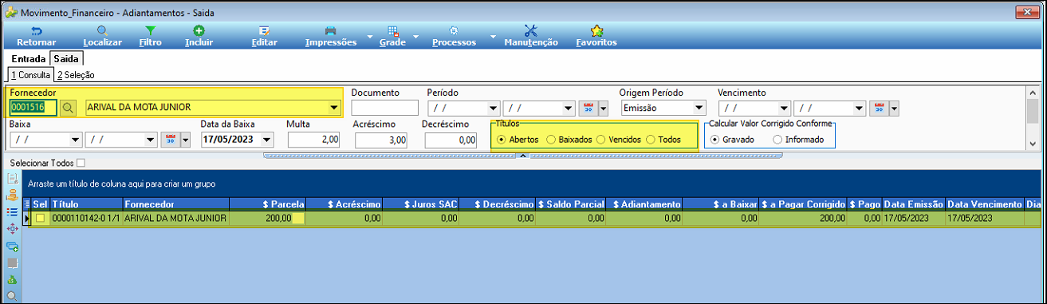Click the magnifier icon at sidebar bottom
This screenshot has width=1047, height=304.
point(12,295)
